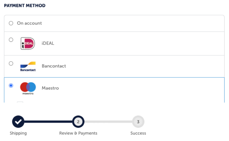This screenshot has width=229, height=141.
Task: Select the Bancontact radio option
Action: point(11,63)
